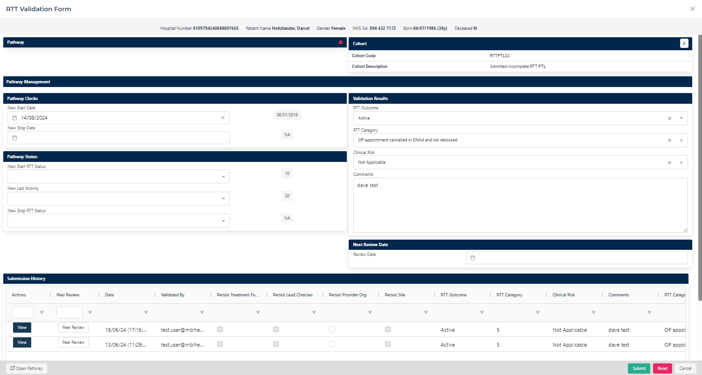Clear the Clinical Risk selection
The height and width of the screenshot is (375, 702).
click(x=669, y=162)
